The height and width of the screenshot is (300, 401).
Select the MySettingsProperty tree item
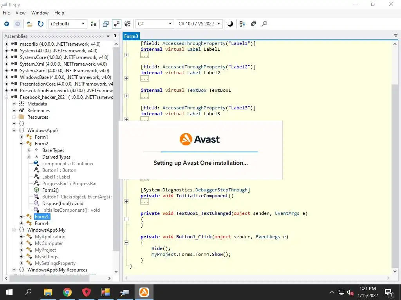[55, 263]
